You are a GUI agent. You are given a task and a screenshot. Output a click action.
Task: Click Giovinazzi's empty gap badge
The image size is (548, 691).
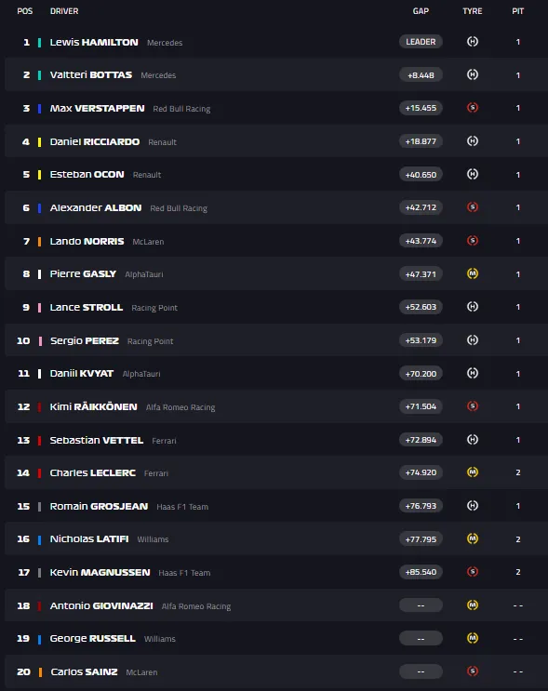[x=421, y=605]
